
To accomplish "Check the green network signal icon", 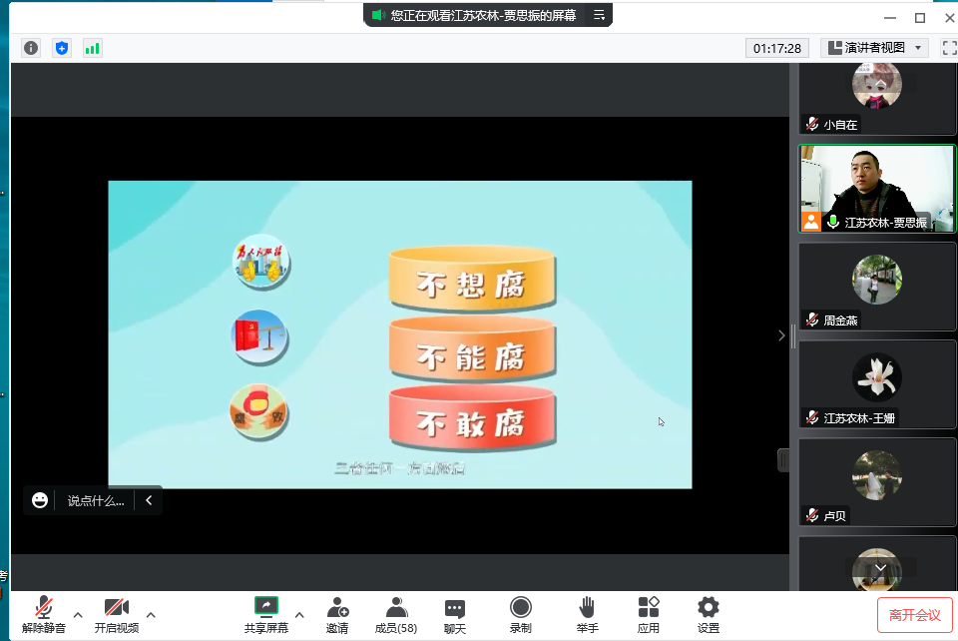I will click(92, 48).
